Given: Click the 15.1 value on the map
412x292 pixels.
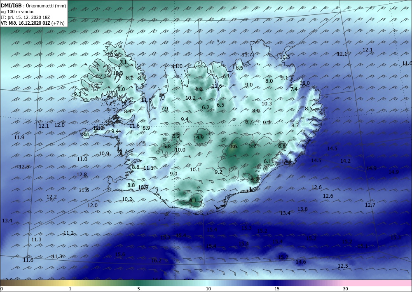Looking at the screenshot, I should point(363,246).
